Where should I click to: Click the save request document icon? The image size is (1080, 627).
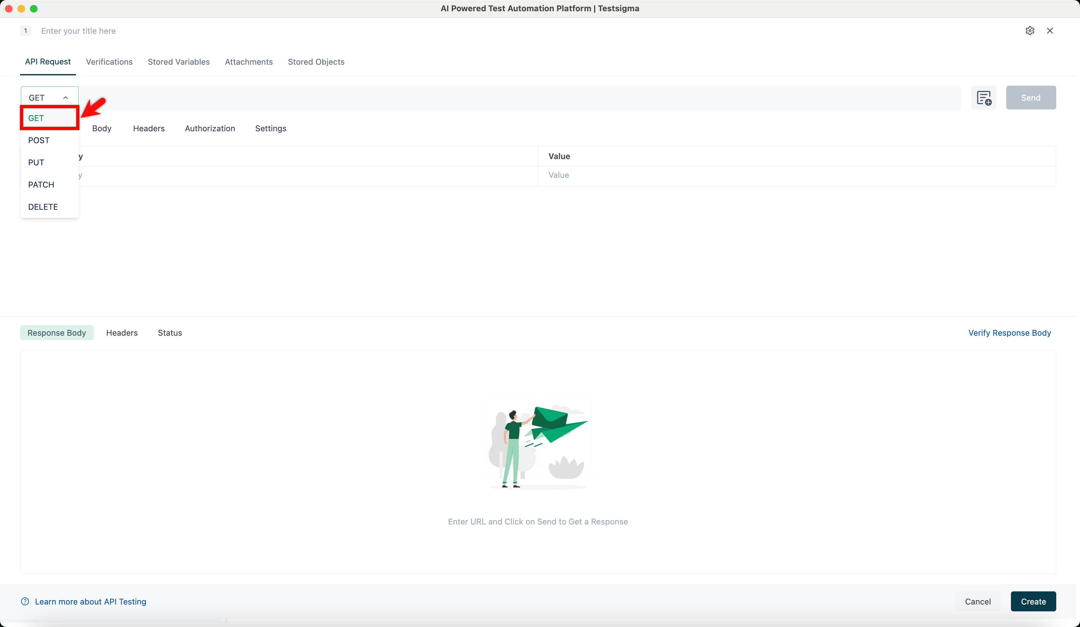point(983,98)
